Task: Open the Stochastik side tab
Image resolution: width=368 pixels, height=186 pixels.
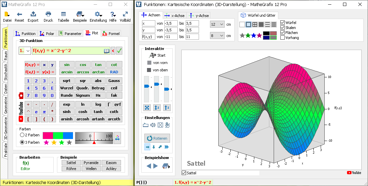Action: point(6,72)
